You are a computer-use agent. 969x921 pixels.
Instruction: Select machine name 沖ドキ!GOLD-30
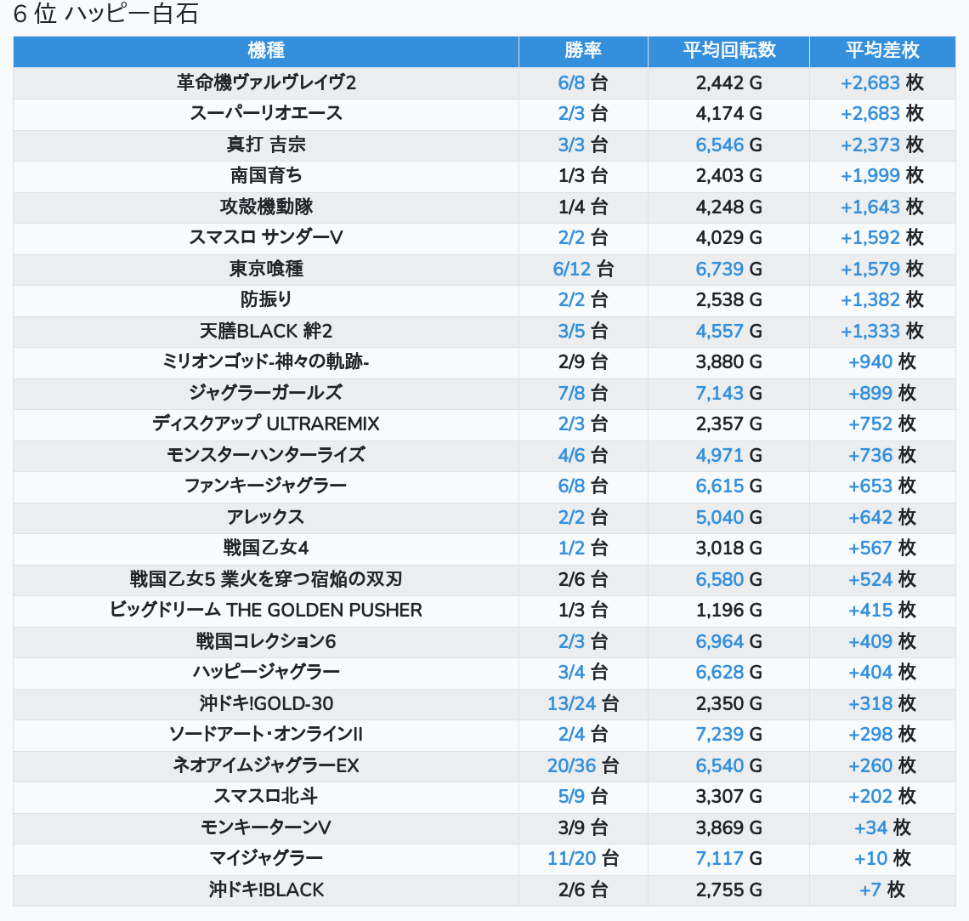(266, 703)
